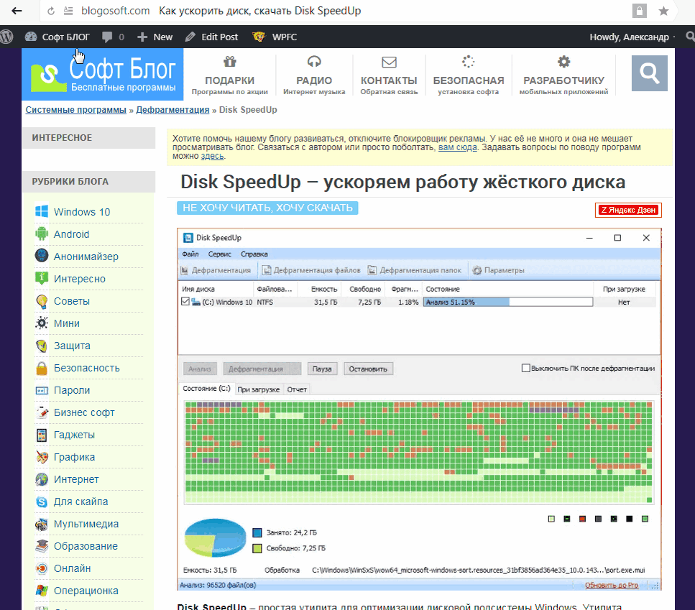The image size is (695, 610).
Task: Open the Сервис menu in Disk SpeedUp
Action: coord(219,254)
